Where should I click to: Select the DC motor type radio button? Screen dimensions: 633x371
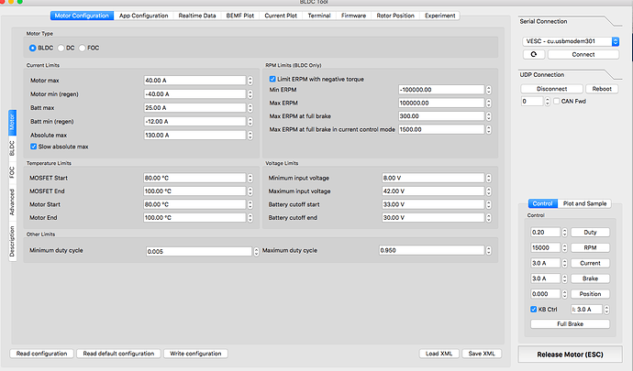61,47
